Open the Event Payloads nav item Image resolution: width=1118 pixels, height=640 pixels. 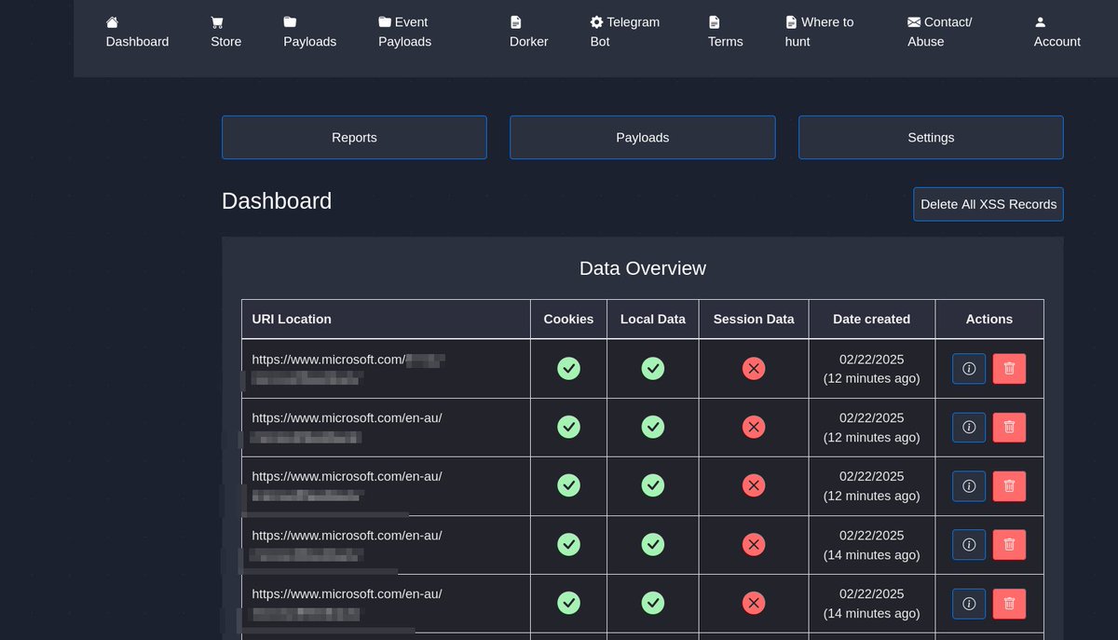404,32
